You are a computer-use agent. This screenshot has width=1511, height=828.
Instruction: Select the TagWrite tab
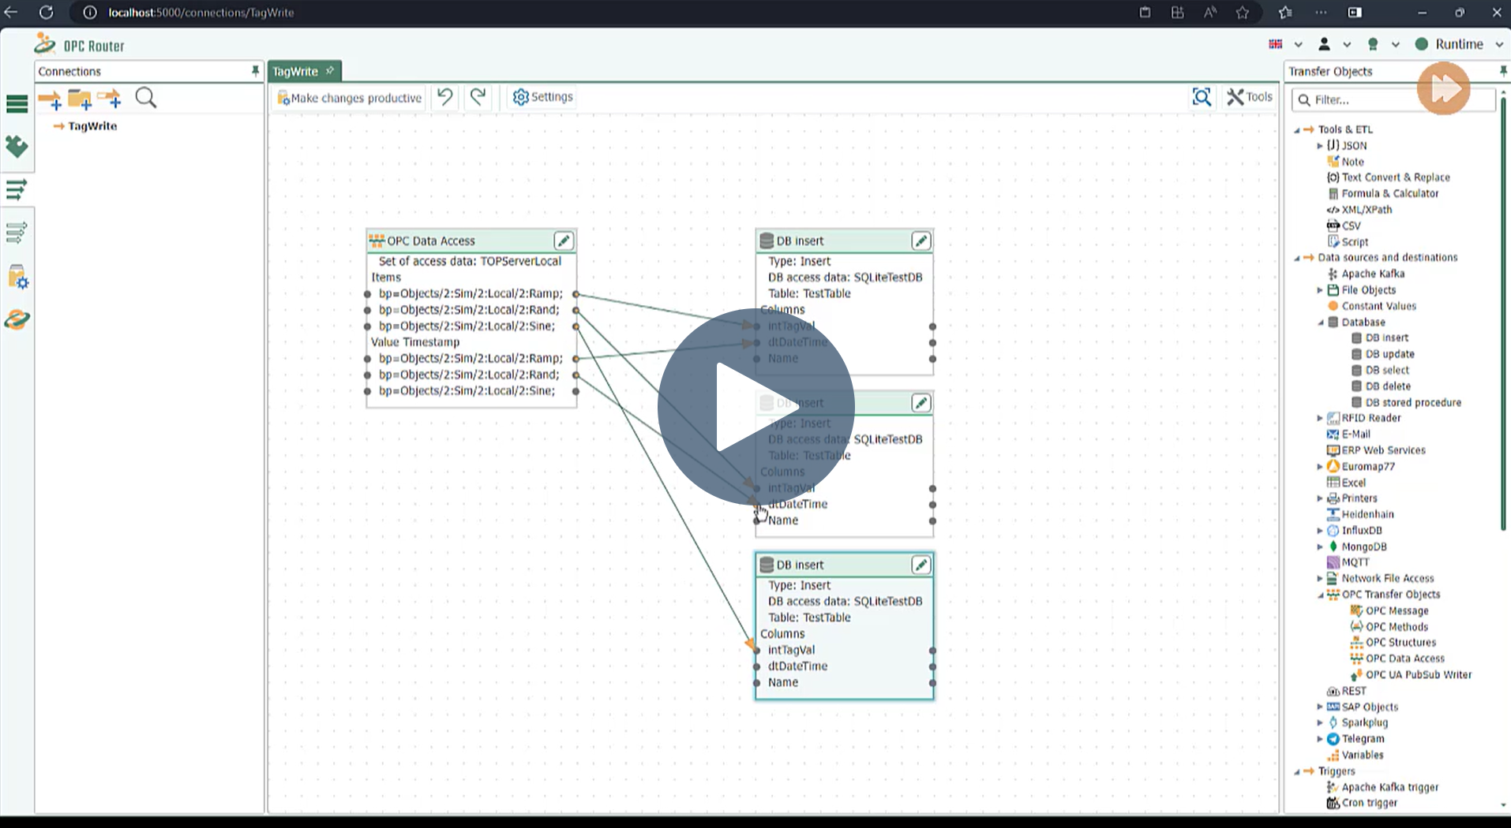(295, 72)
